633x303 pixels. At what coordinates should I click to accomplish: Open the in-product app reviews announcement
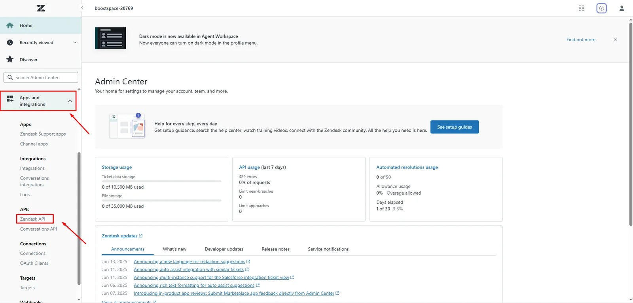click(236, 294)
